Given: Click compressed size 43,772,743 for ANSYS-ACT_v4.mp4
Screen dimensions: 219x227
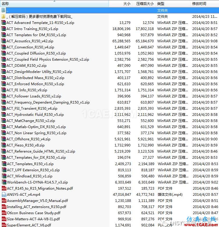Looking at the screenshot, I should [x=145, y=194].
